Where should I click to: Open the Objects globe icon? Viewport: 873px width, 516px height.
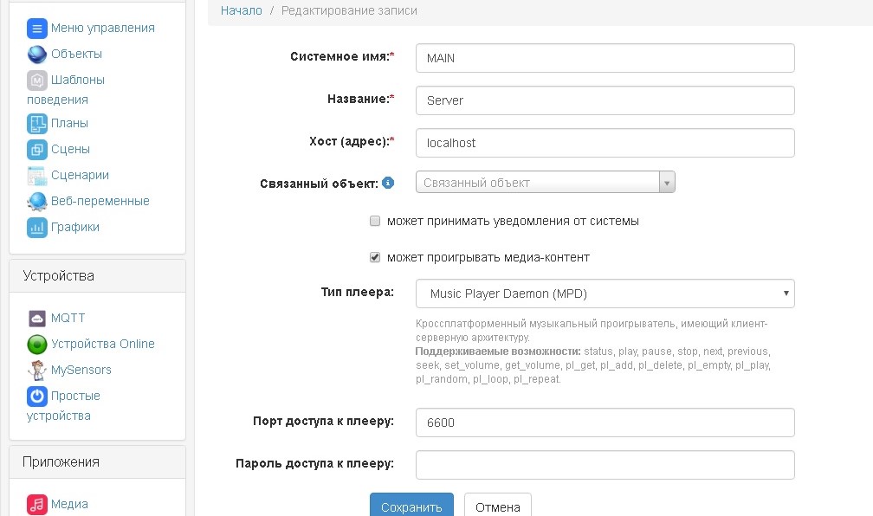click(36, 55)
